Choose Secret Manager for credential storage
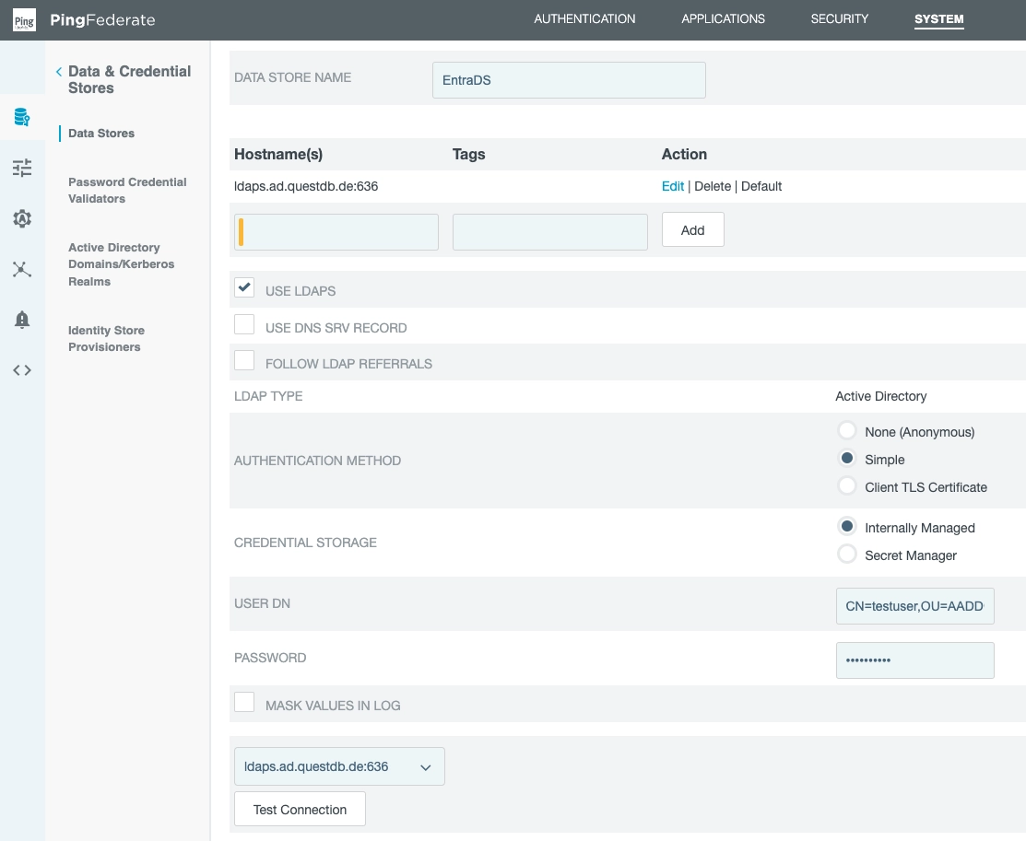The height and width of the screenshot is (841, 1026). [847, 554]
